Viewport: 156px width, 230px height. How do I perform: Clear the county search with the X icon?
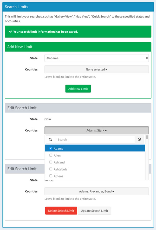tap(139, 139)
